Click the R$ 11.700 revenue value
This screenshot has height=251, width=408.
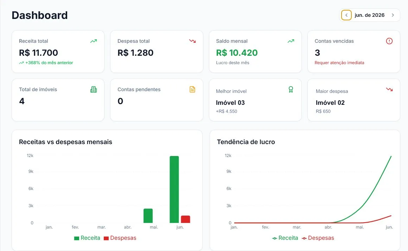pos(38,53)
